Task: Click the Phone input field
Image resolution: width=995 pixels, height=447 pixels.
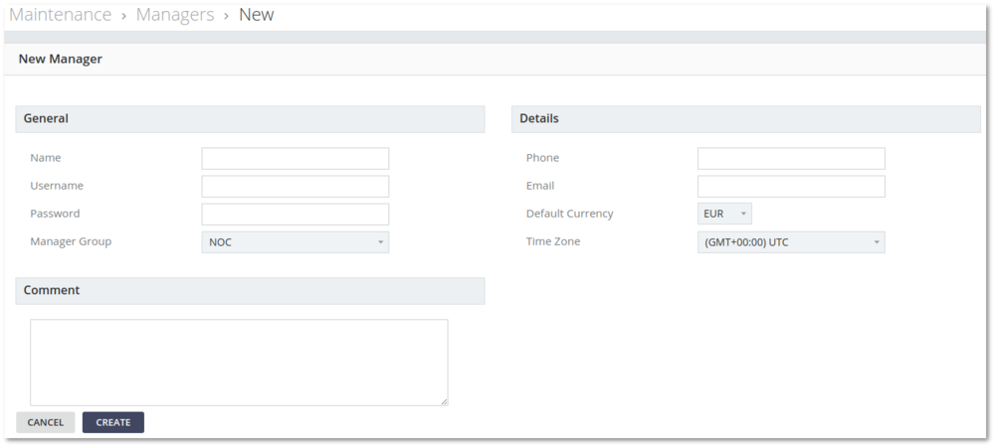Action: click(x=791, y=159)
